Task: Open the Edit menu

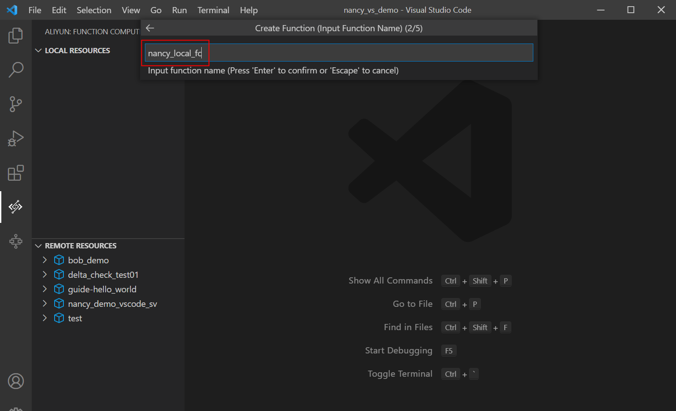Action: (x=59, y=10)
